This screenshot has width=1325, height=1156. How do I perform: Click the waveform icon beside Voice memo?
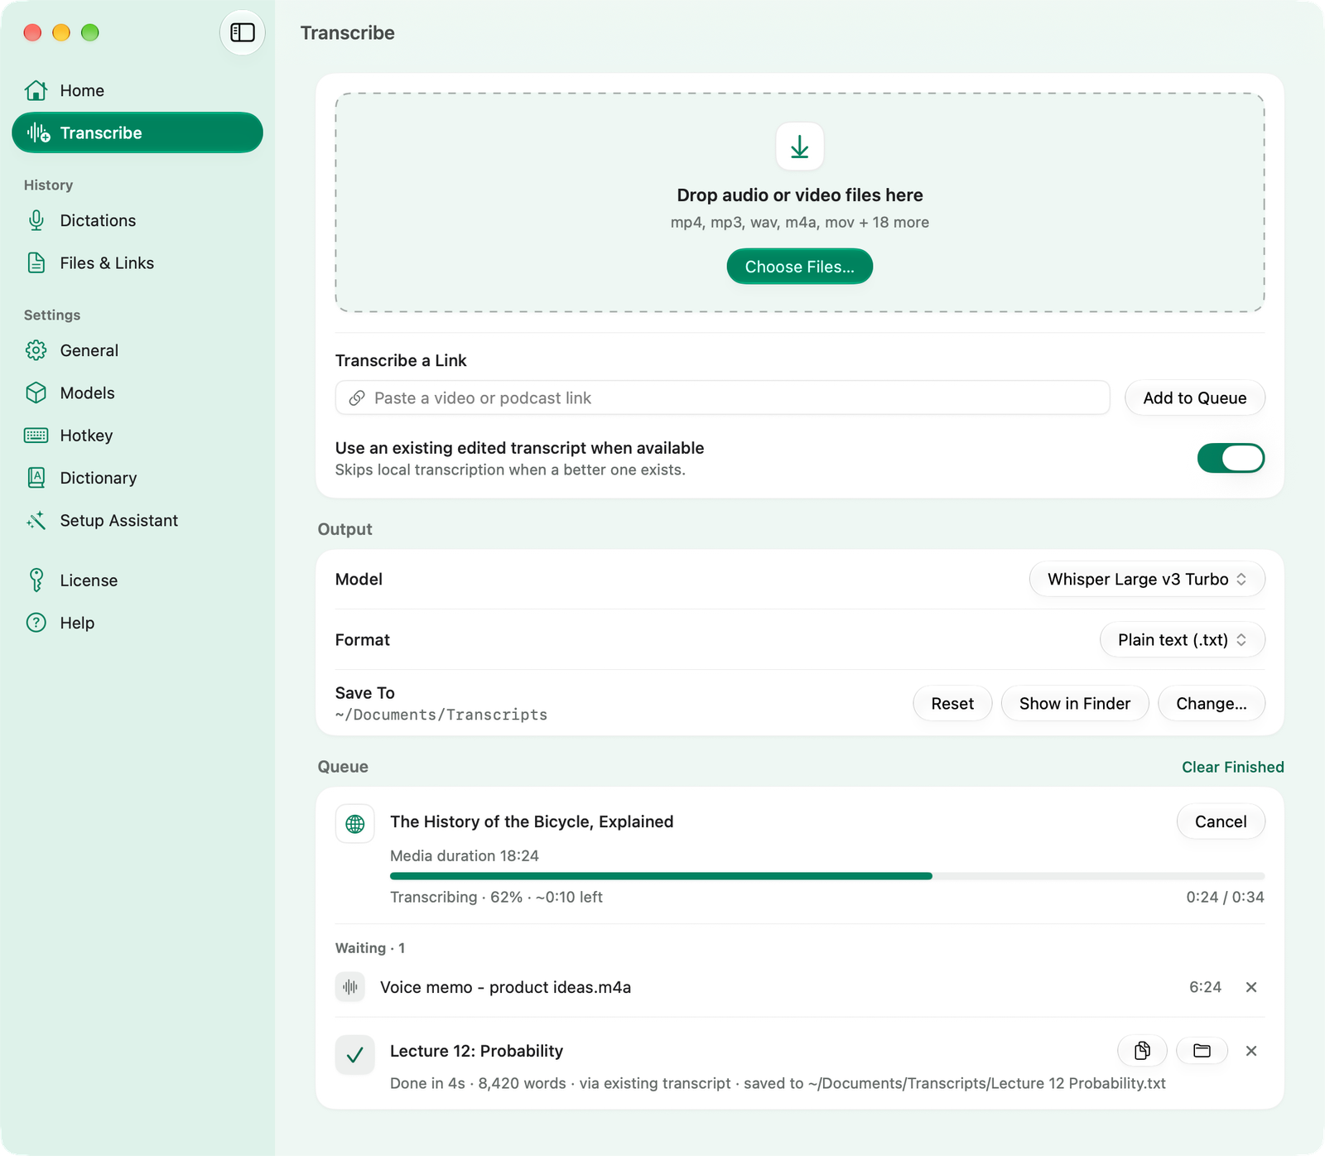pyautogui.click(x=350, y=987)
